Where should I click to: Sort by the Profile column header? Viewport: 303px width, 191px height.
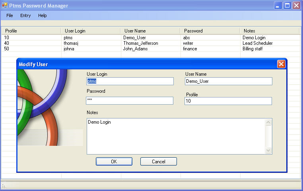pos(31,31)
